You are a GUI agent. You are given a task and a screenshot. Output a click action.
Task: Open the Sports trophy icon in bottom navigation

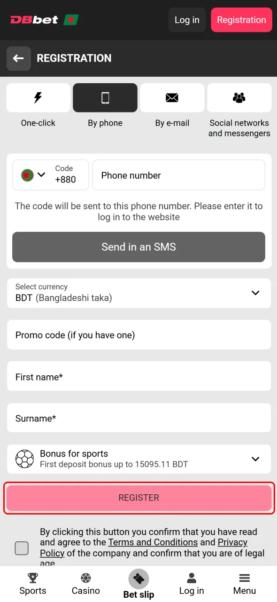pos(32,578)
